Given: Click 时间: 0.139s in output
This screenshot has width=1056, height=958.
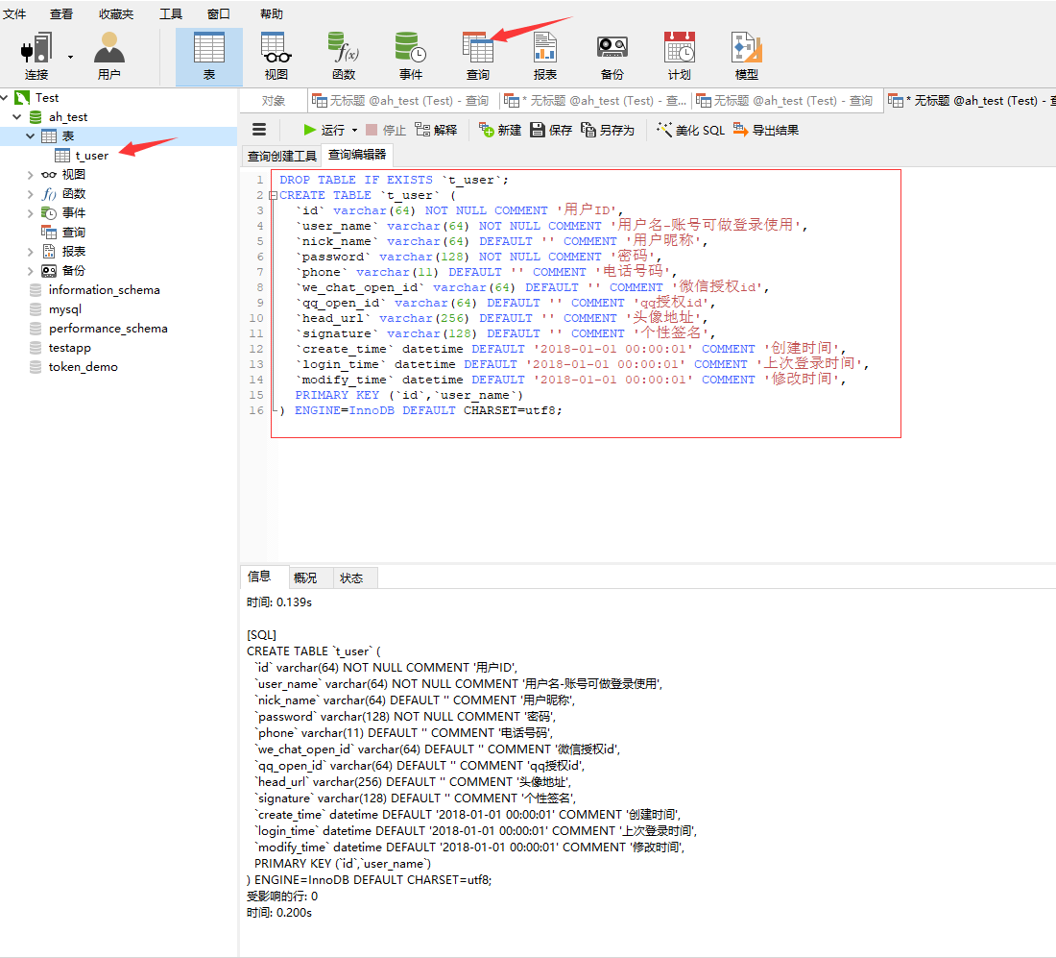Looking at the screenshot, I should [278, 602].
